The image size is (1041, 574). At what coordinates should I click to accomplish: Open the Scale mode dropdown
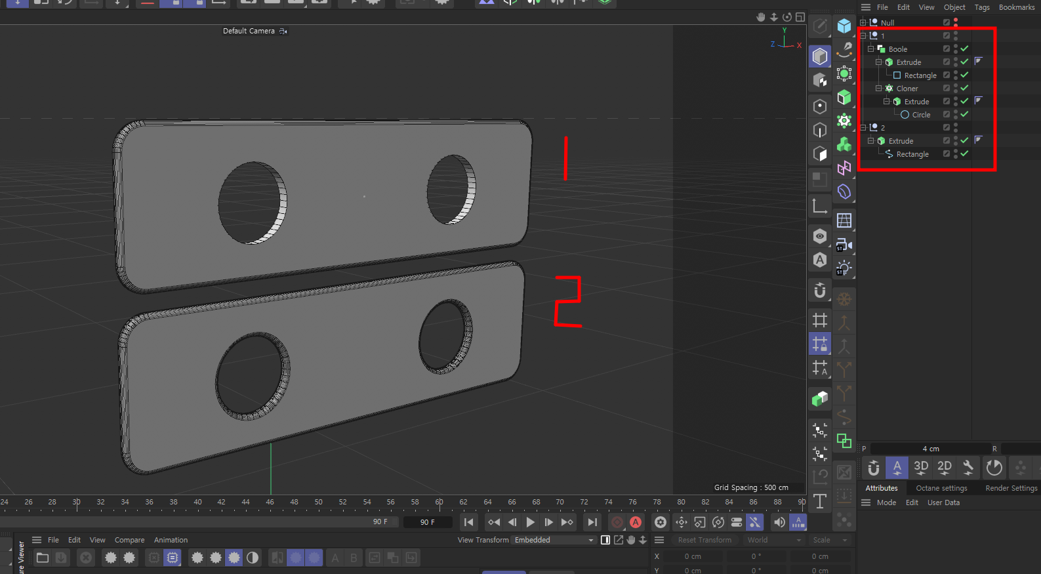[830, 540]
